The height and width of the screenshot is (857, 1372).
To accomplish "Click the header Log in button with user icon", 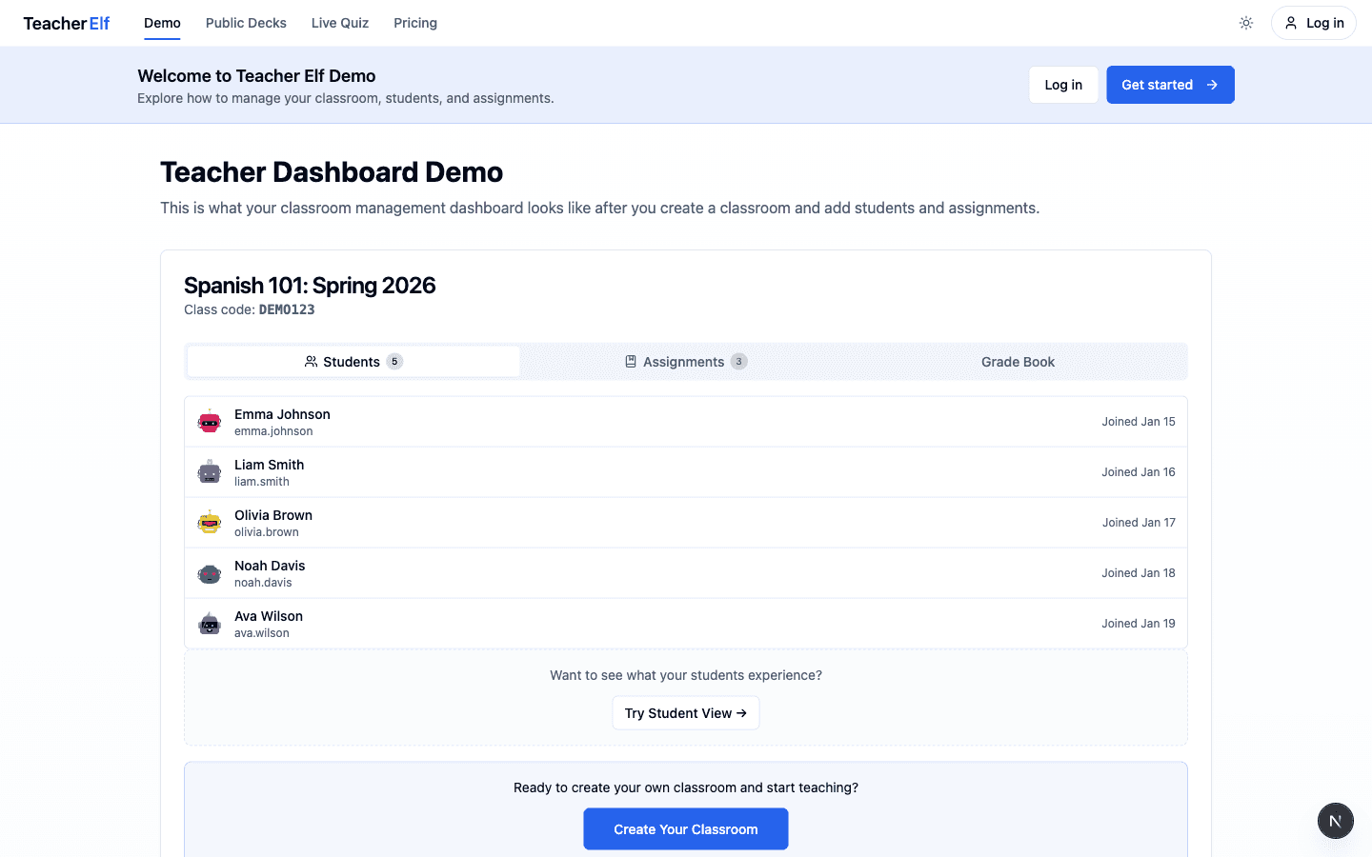I will [1314, 23].
